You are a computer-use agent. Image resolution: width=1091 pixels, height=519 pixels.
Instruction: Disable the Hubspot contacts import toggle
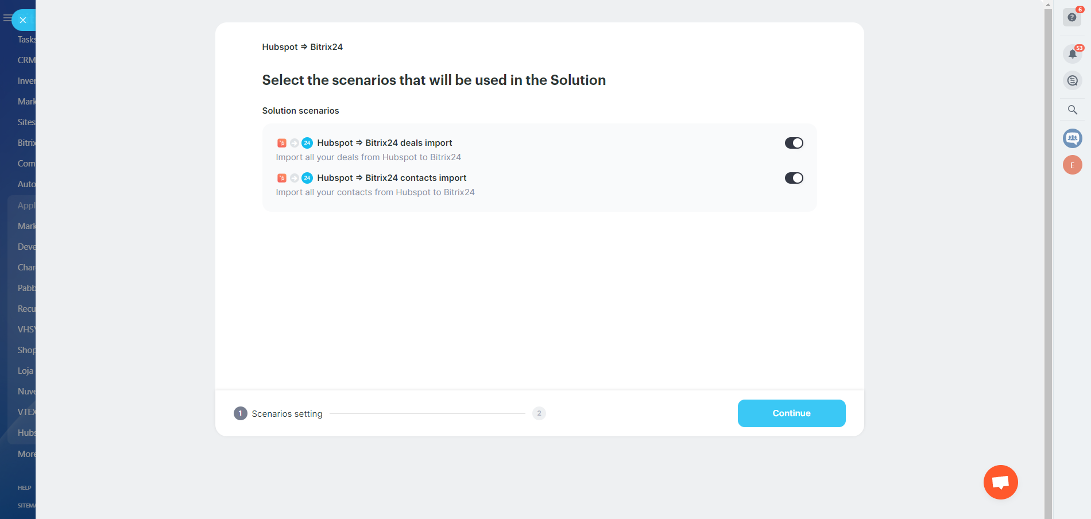coord(794,178)
